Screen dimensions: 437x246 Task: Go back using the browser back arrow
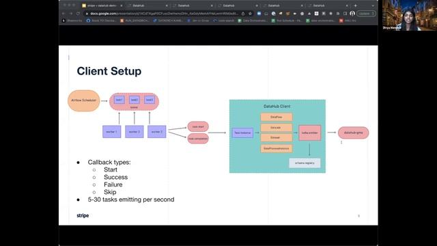pos(64,14)
